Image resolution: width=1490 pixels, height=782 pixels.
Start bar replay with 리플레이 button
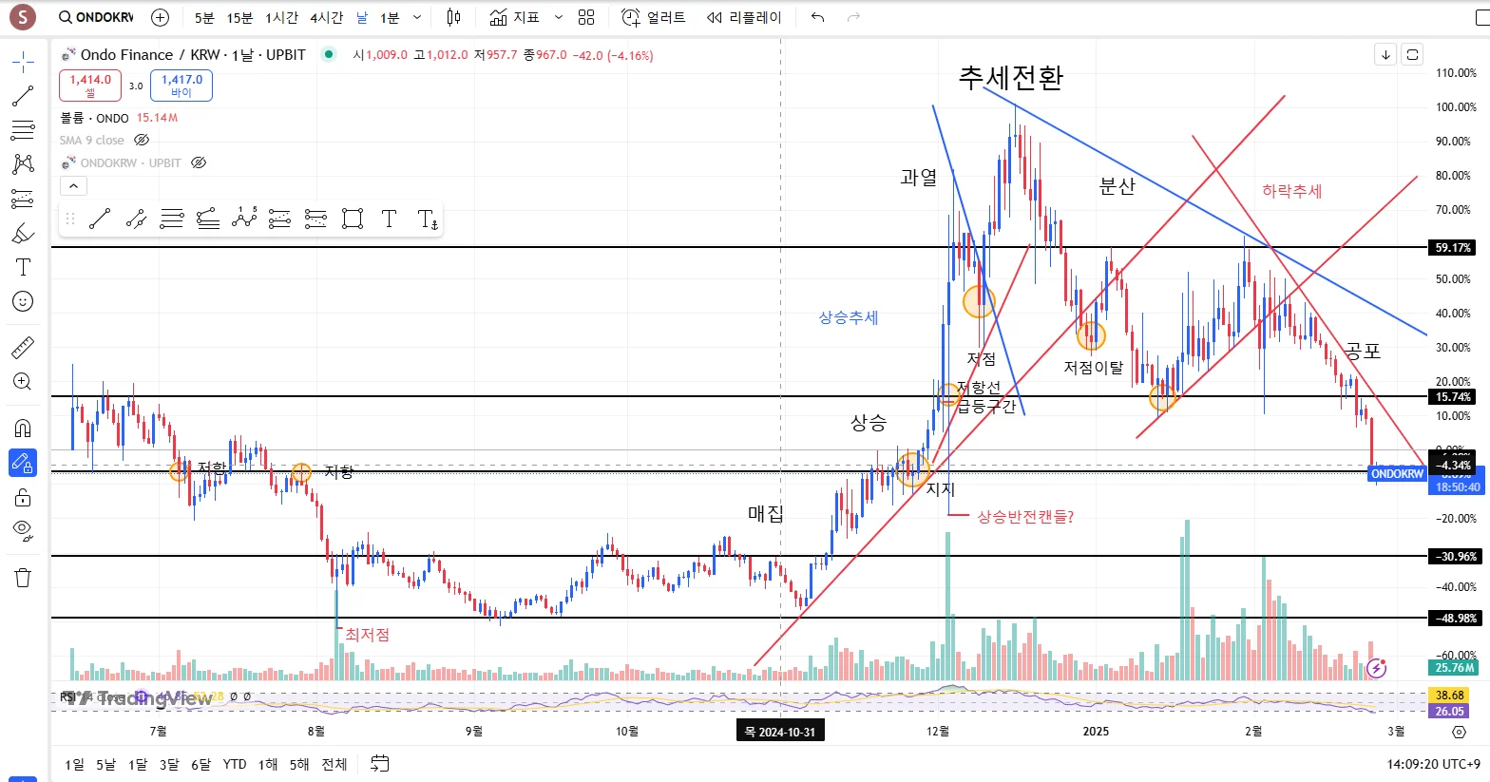tap(744, 17)
